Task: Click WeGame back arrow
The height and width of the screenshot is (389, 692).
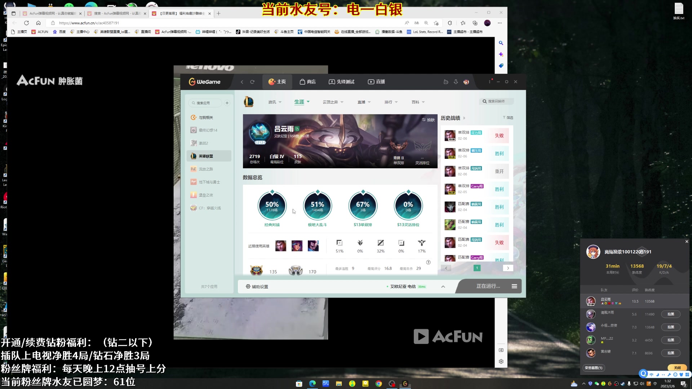Action: [x=242, y=82]
